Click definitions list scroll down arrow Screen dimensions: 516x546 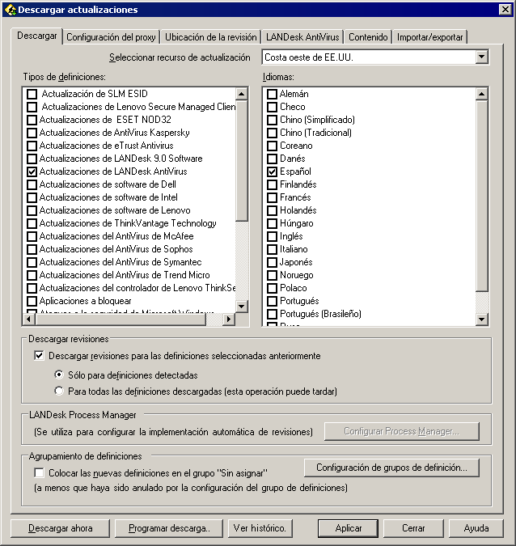coord(241,307)
